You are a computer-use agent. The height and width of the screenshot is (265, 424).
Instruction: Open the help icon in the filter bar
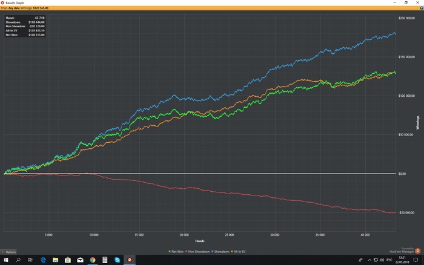[422, 8]
